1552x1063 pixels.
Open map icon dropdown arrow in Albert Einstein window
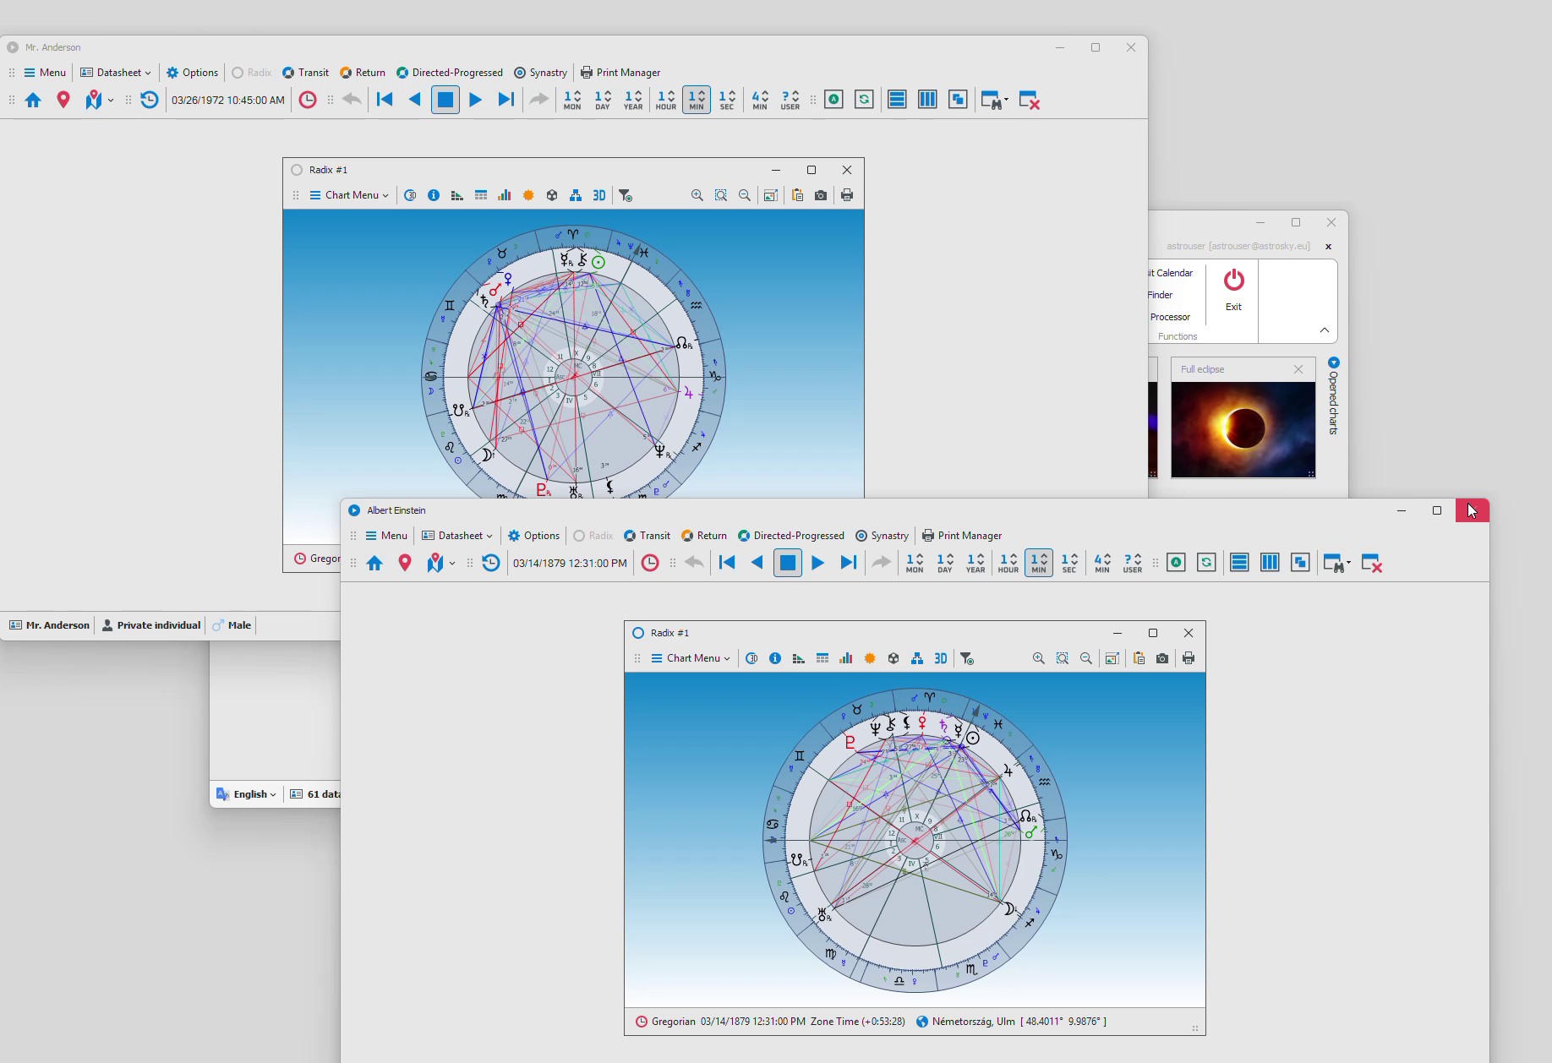click(452, 563)
